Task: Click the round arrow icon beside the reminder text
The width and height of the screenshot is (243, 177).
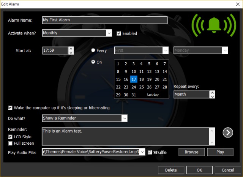Action: pos(228,133)
